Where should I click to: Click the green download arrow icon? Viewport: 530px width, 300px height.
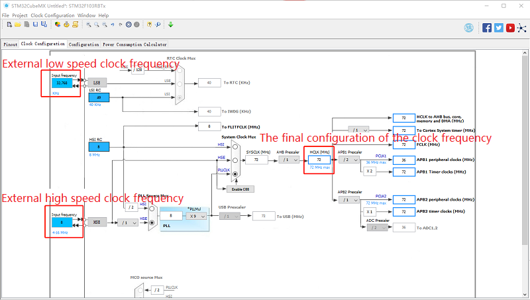[x=171, y=25]
